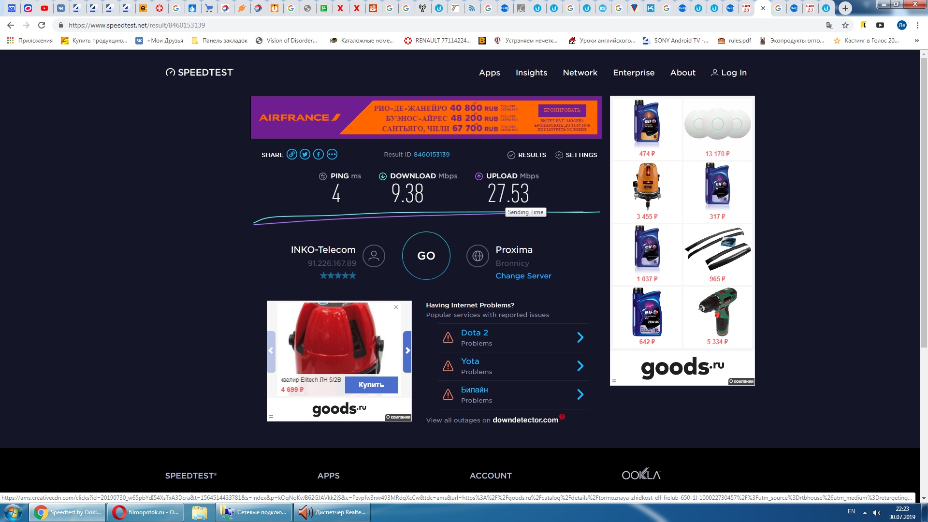Go to next product in ad carousel
This screenshot has height=522, width=928.
coord(407,351)
